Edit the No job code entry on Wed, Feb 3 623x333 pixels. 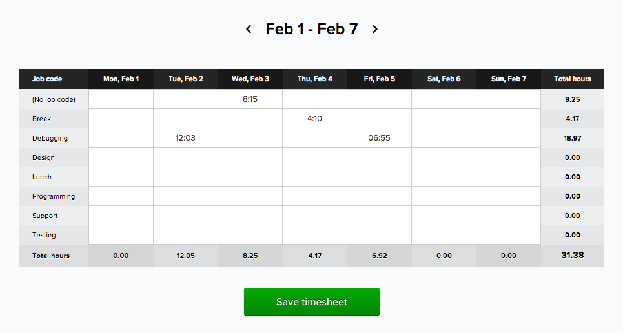(x=250, y=99)
